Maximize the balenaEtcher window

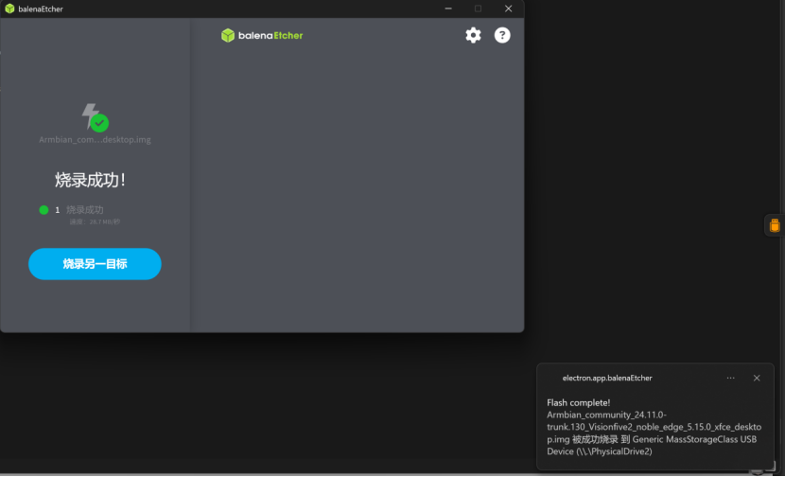[478, 9]
